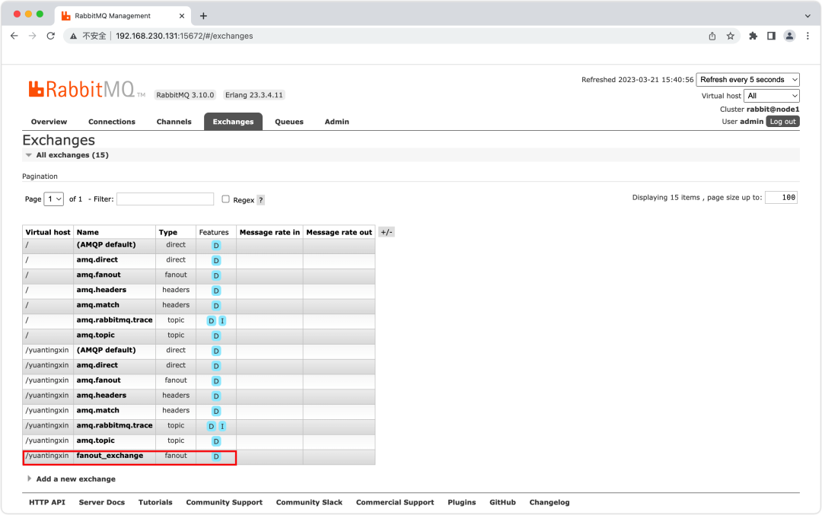
Task: Bookmark the page with the star icon
Action: (730, 35)
